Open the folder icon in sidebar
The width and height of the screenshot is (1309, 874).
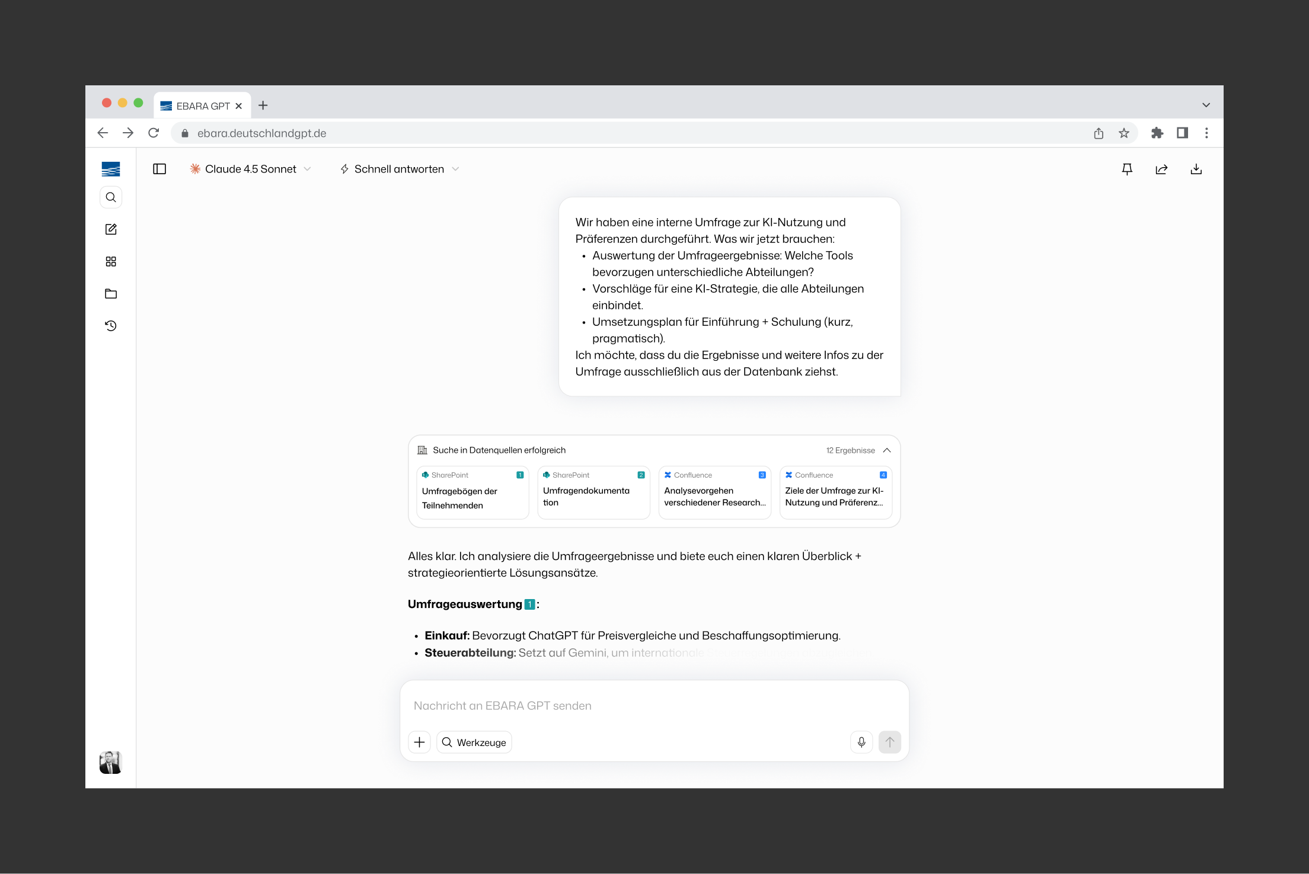click(111, 294)
